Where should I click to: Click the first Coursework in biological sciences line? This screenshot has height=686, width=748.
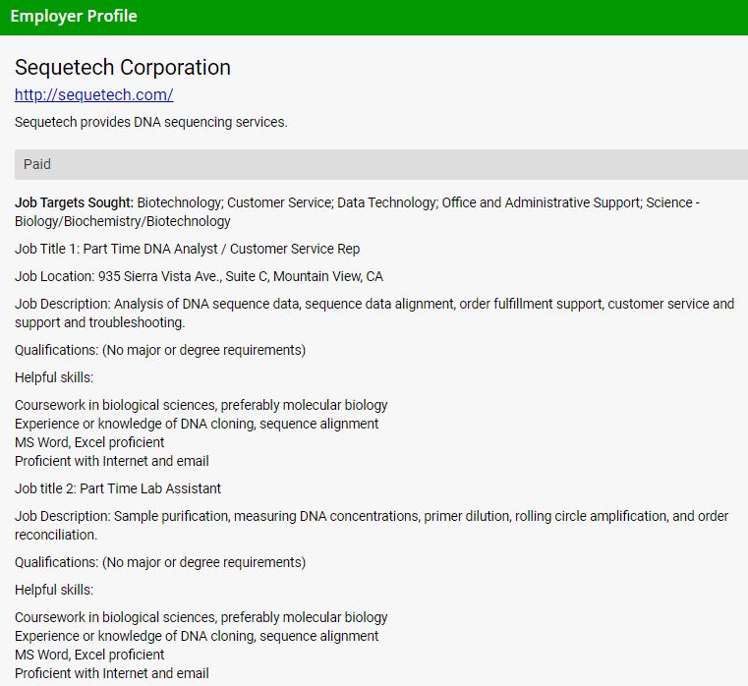point(201,405)
